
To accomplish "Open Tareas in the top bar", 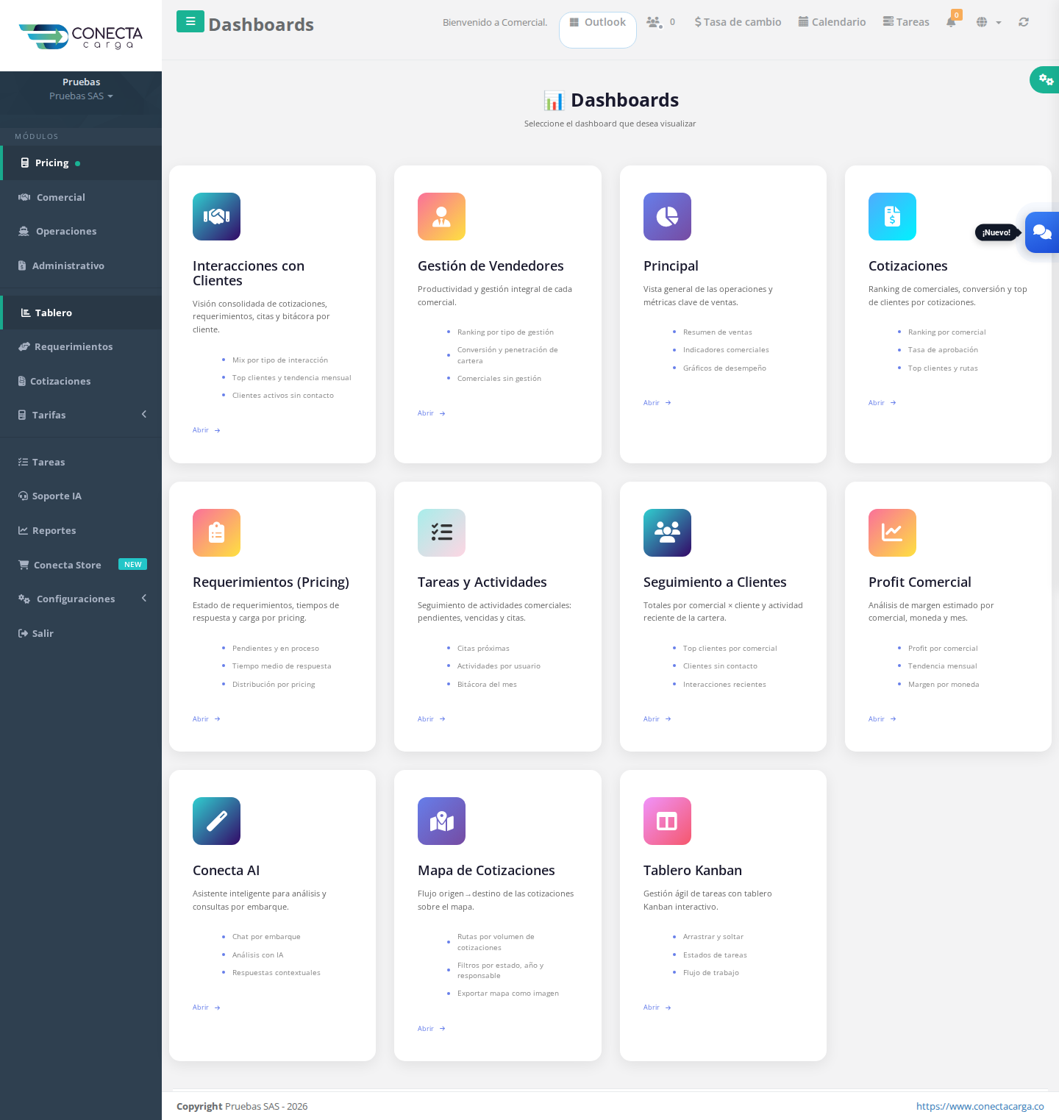I will pos(906,22).
